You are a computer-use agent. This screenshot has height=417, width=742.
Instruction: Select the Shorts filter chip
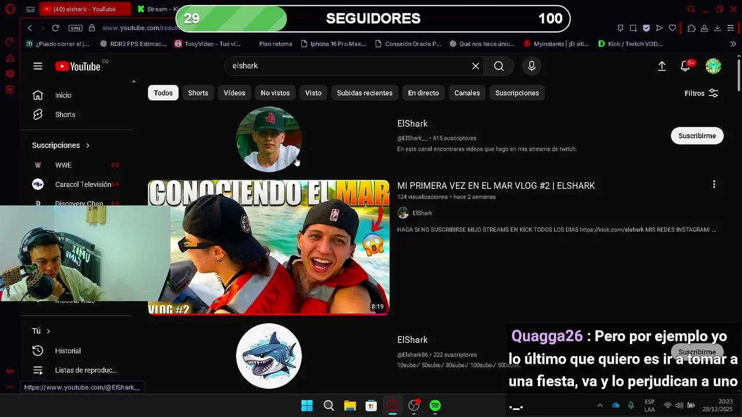pos(198,93)
